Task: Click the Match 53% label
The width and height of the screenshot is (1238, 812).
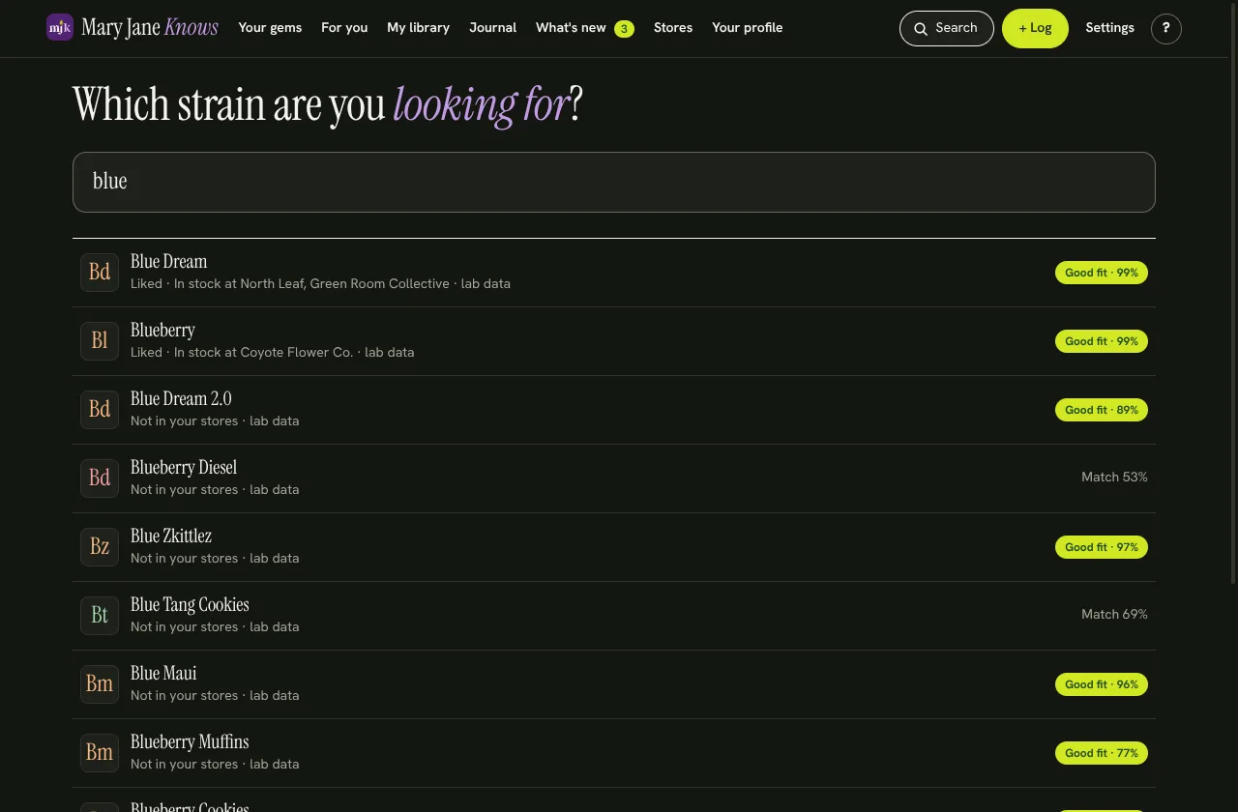Action: (1114, 478)
